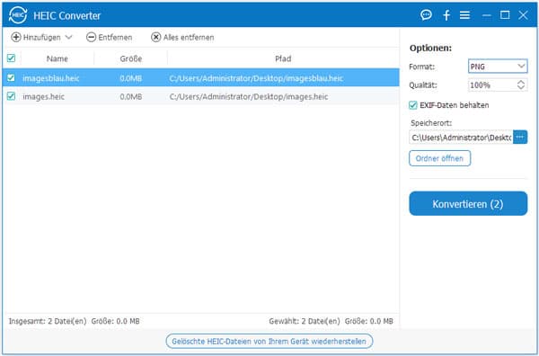Expand the Hinzufügen dropdown arrow
The height and width of the screenshot is (356, 539).
click(69, 37)
